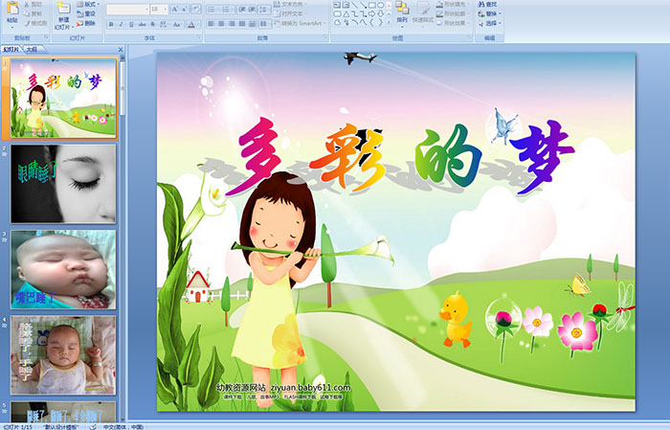The image size is (670, 430).
Task: Select the Left Brace shape
Action: (371, 23)
